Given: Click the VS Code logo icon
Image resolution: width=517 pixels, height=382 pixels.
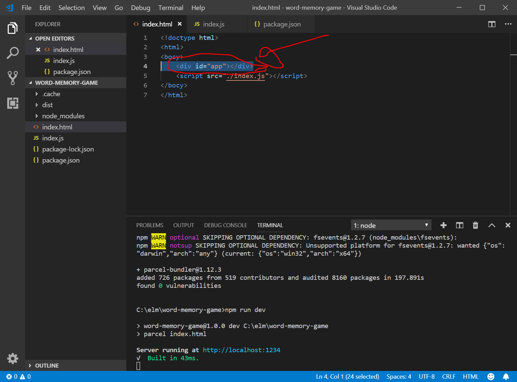Looking at the screenshot, I should [9, 7].
